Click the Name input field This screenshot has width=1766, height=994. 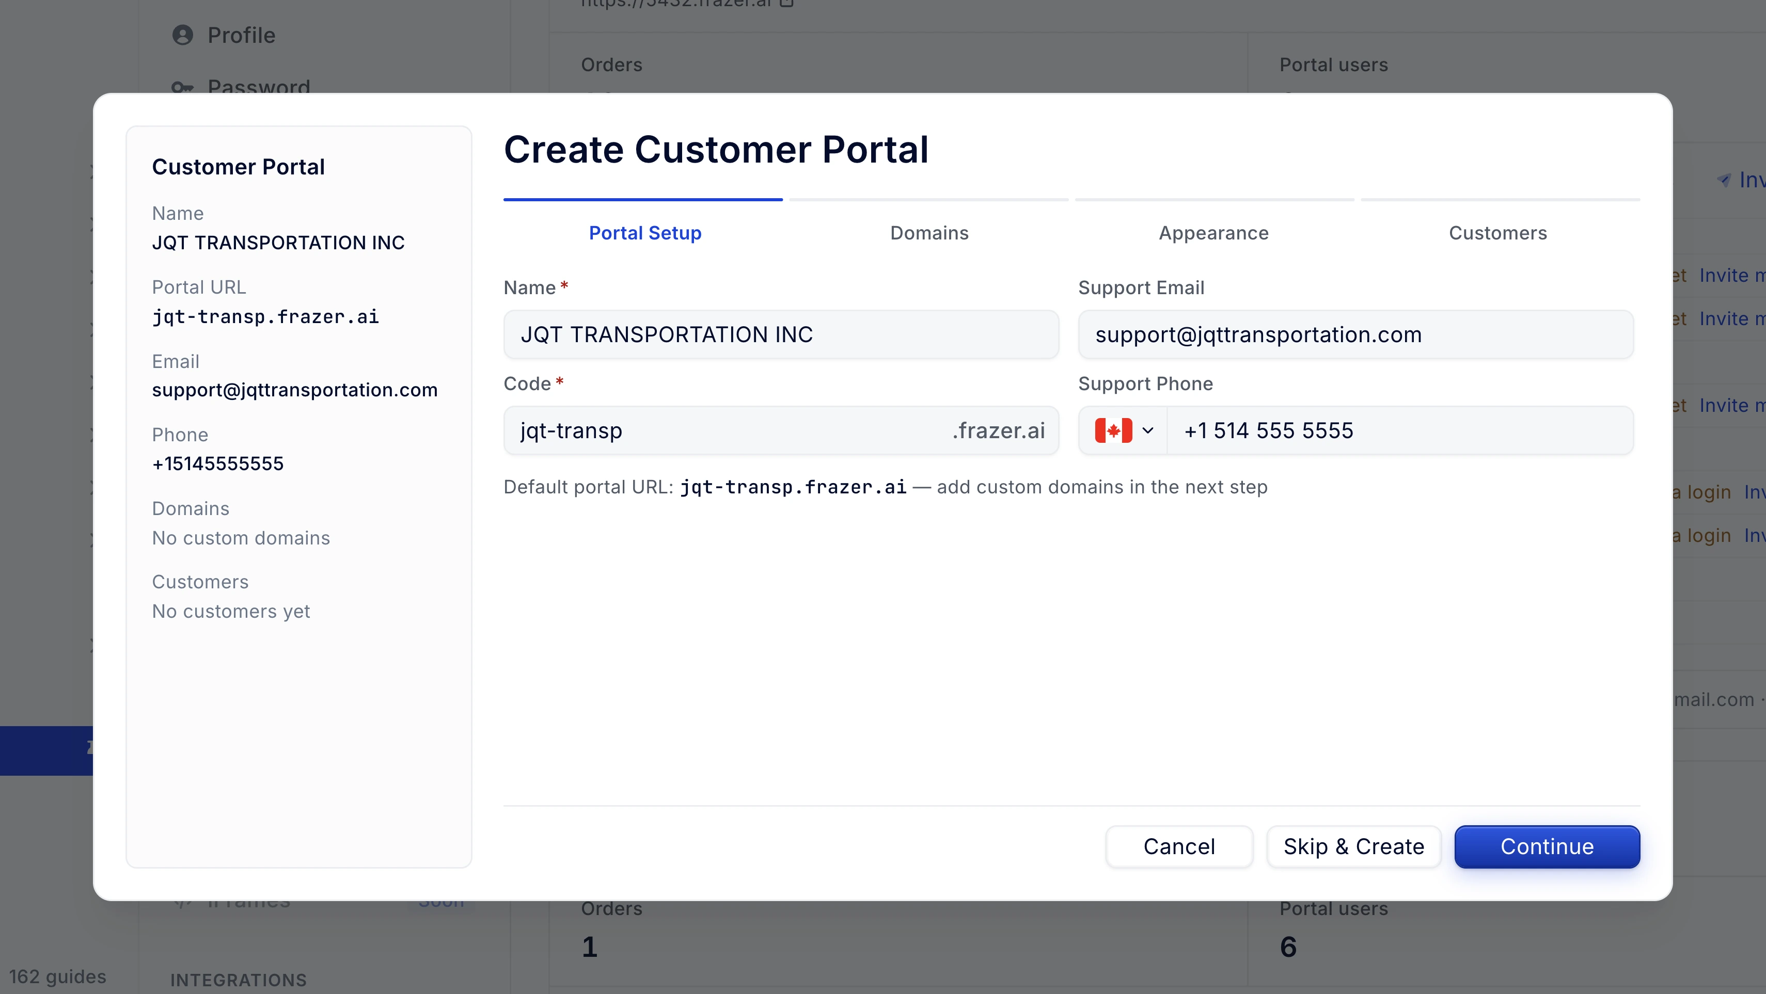pos(781,334)
